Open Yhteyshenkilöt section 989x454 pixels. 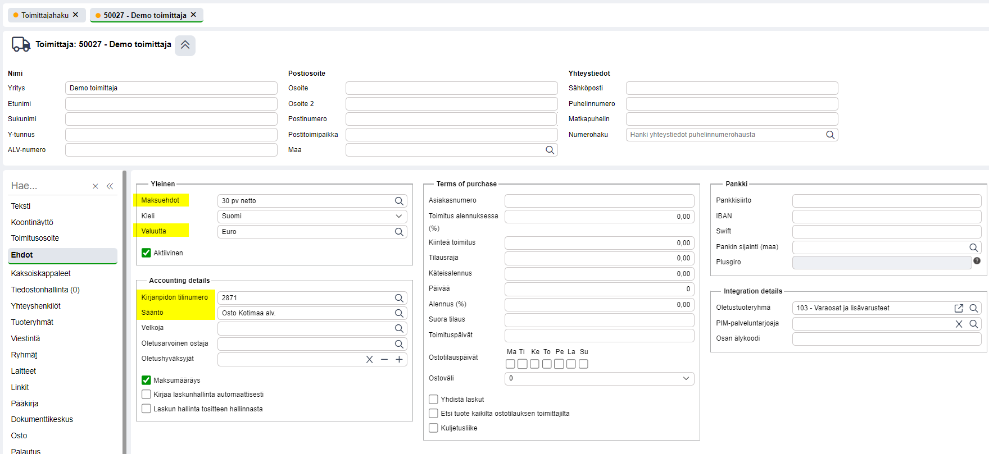tap(36, 306)
